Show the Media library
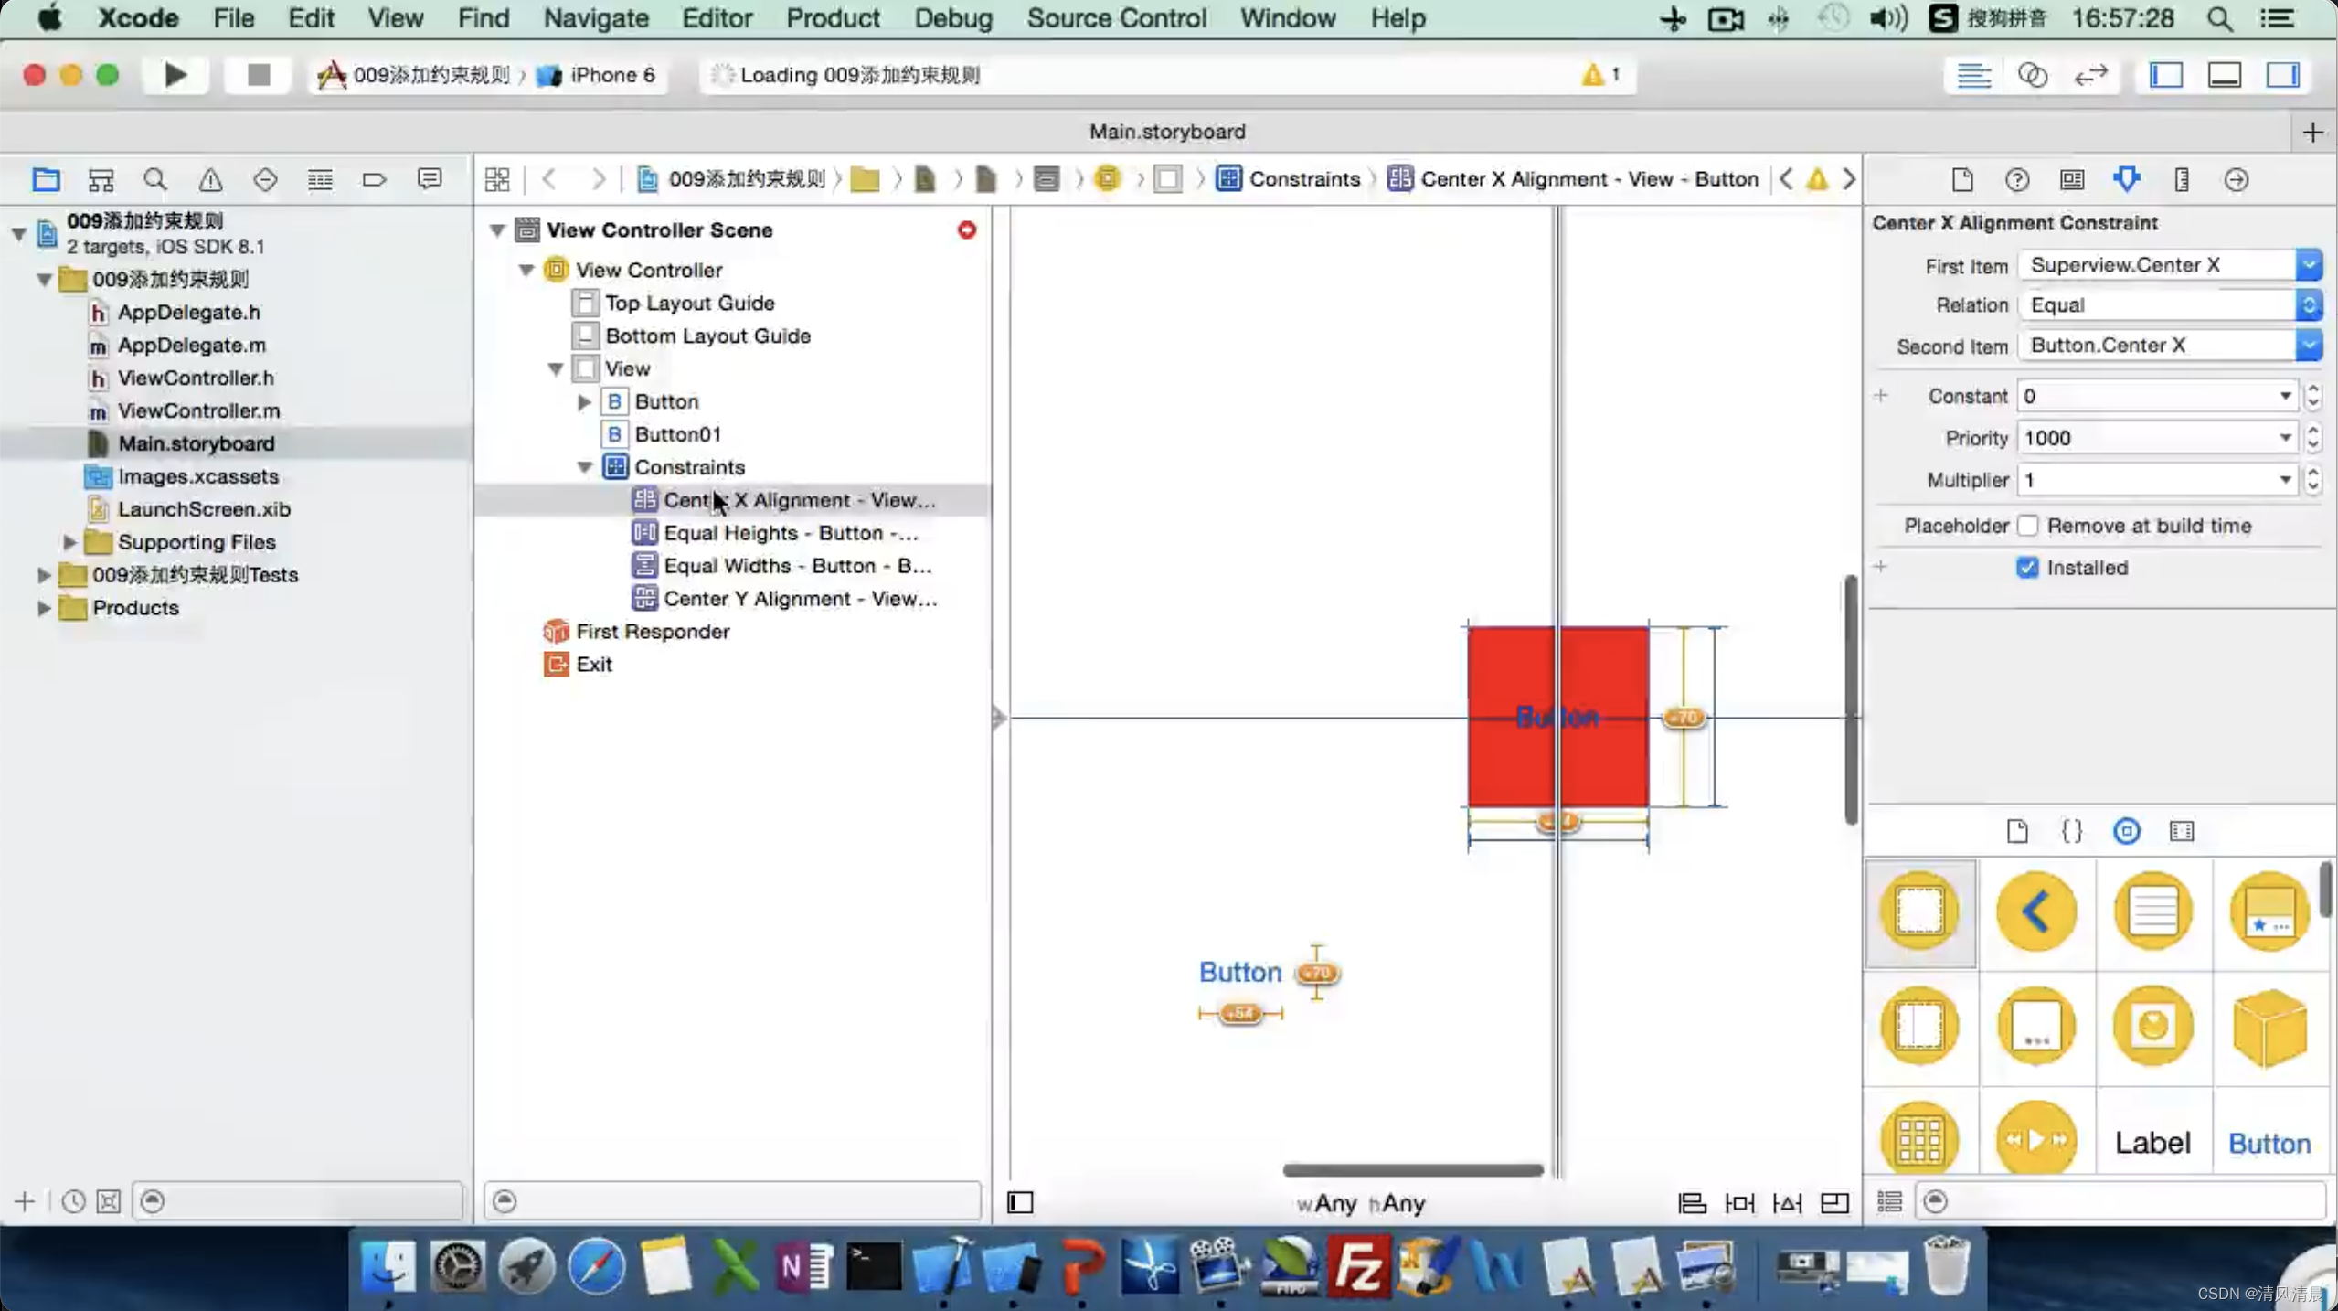The height and width of the screenshot is (1311, 2338). coord(2182,831)
